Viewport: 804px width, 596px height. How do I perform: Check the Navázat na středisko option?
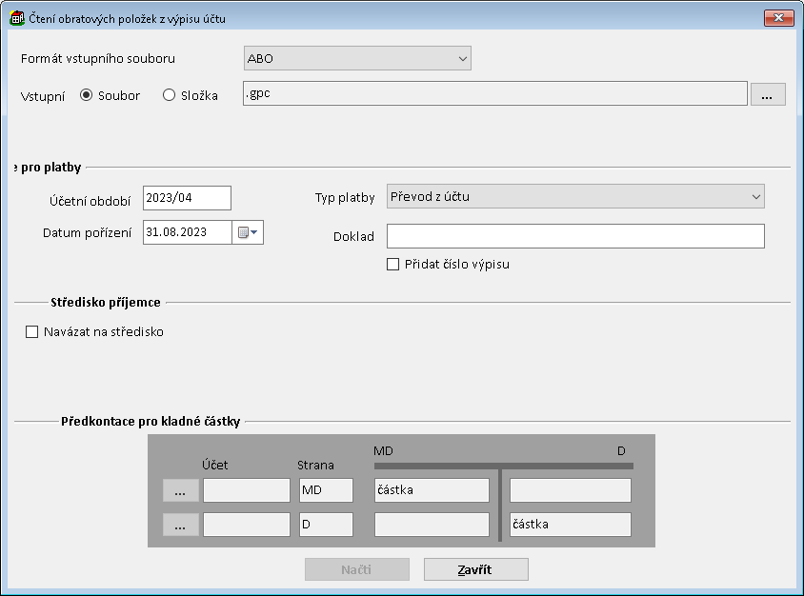click(31, 332)
